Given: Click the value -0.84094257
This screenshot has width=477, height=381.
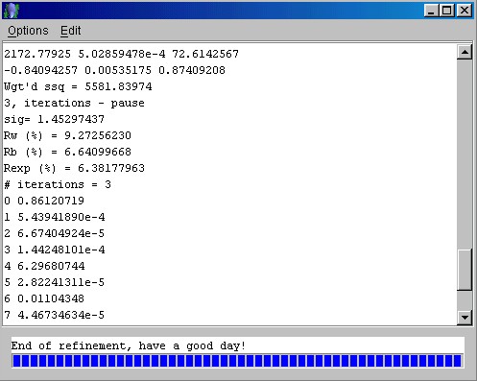Looking at the screenshot, I should (x=40, y=70).
